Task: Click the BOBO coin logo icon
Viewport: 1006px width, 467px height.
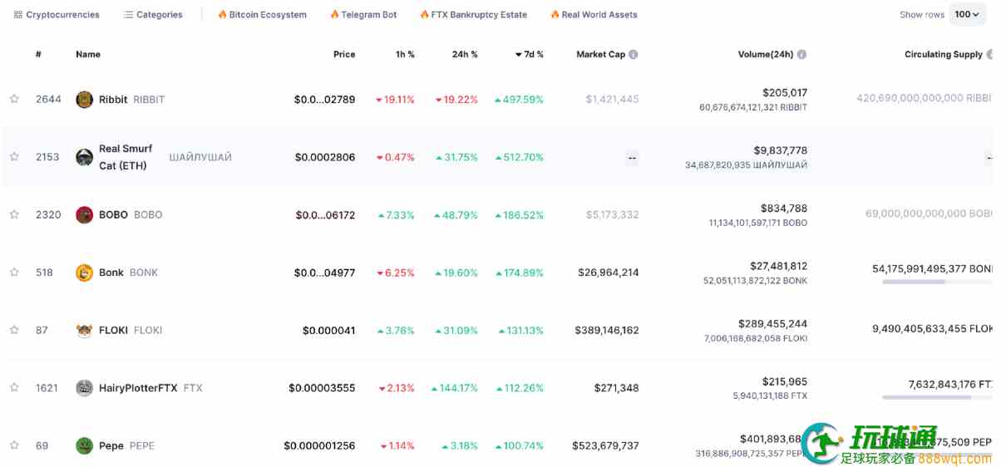Action: click(84, 214)
